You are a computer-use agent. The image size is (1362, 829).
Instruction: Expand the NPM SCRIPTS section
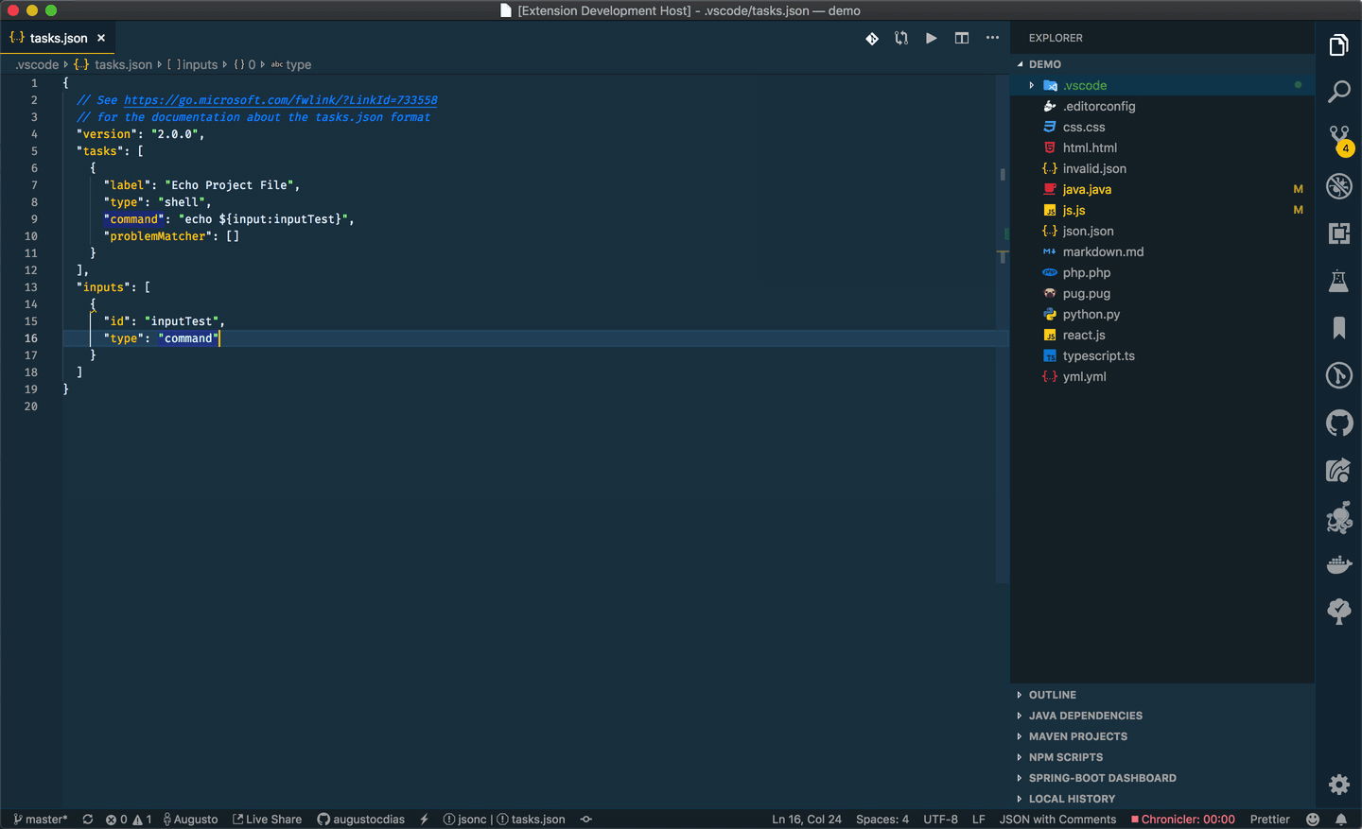[1162, 757]
